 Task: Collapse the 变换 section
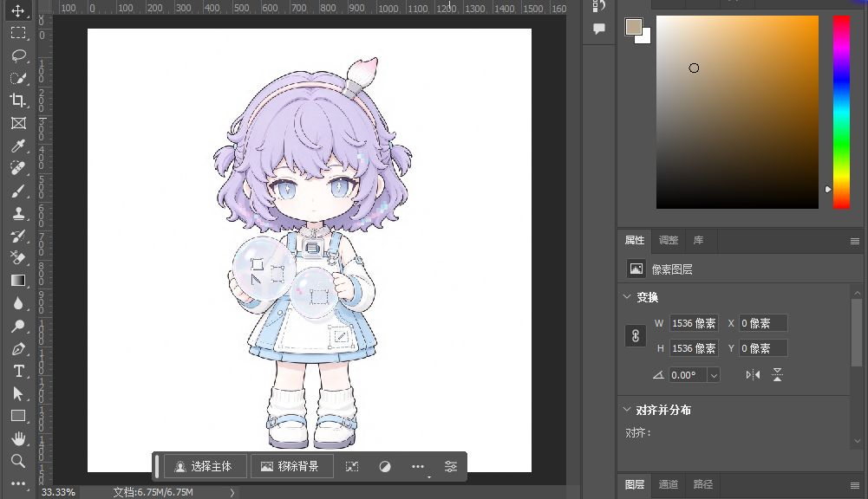(627, 297)
